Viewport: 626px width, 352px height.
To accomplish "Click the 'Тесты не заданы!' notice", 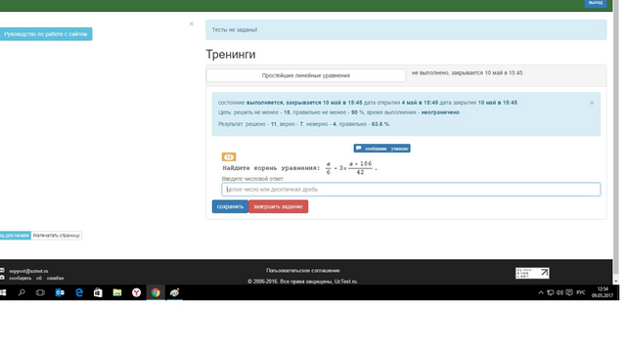I will pyautogui.click(x=406, y=30).
